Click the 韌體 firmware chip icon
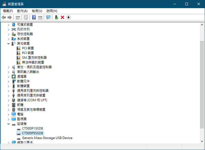The height and width of the screenshot is (150, 205). (14, 105)
